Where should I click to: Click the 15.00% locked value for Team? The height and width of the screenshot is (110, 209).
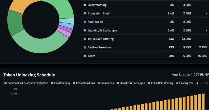(202, 56)
